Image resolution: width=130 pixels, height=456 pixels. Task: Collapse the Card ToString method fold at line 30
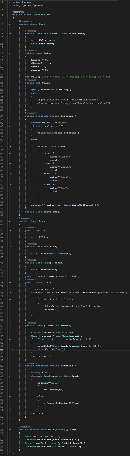click(10, 116)
